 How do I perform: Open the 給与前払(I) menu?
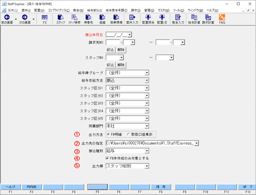(95, 10)
